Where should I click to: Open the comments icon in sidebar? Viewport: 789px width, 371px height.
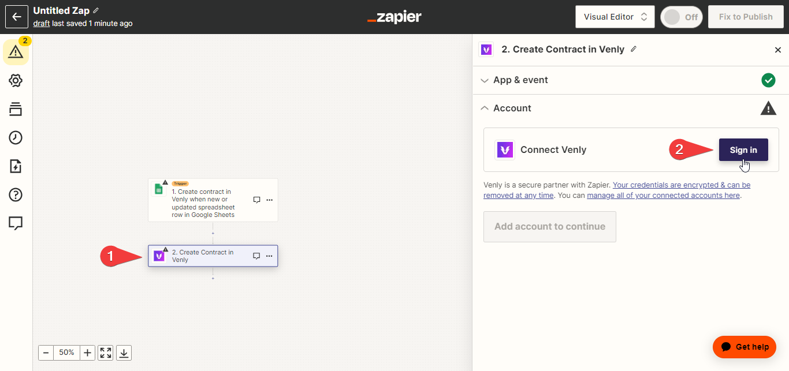[16, 223]
